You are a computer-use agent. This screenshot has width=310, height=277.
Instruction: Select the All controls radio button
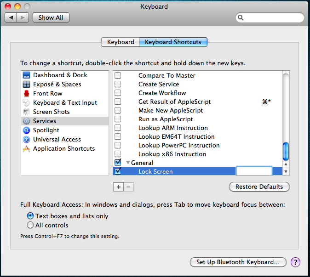click(30, 225)
